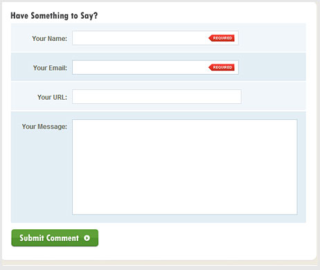Submit the comment with the green button
Image resolution: width=320 pixels, height=270 pixels.
[x=55, y=238]
